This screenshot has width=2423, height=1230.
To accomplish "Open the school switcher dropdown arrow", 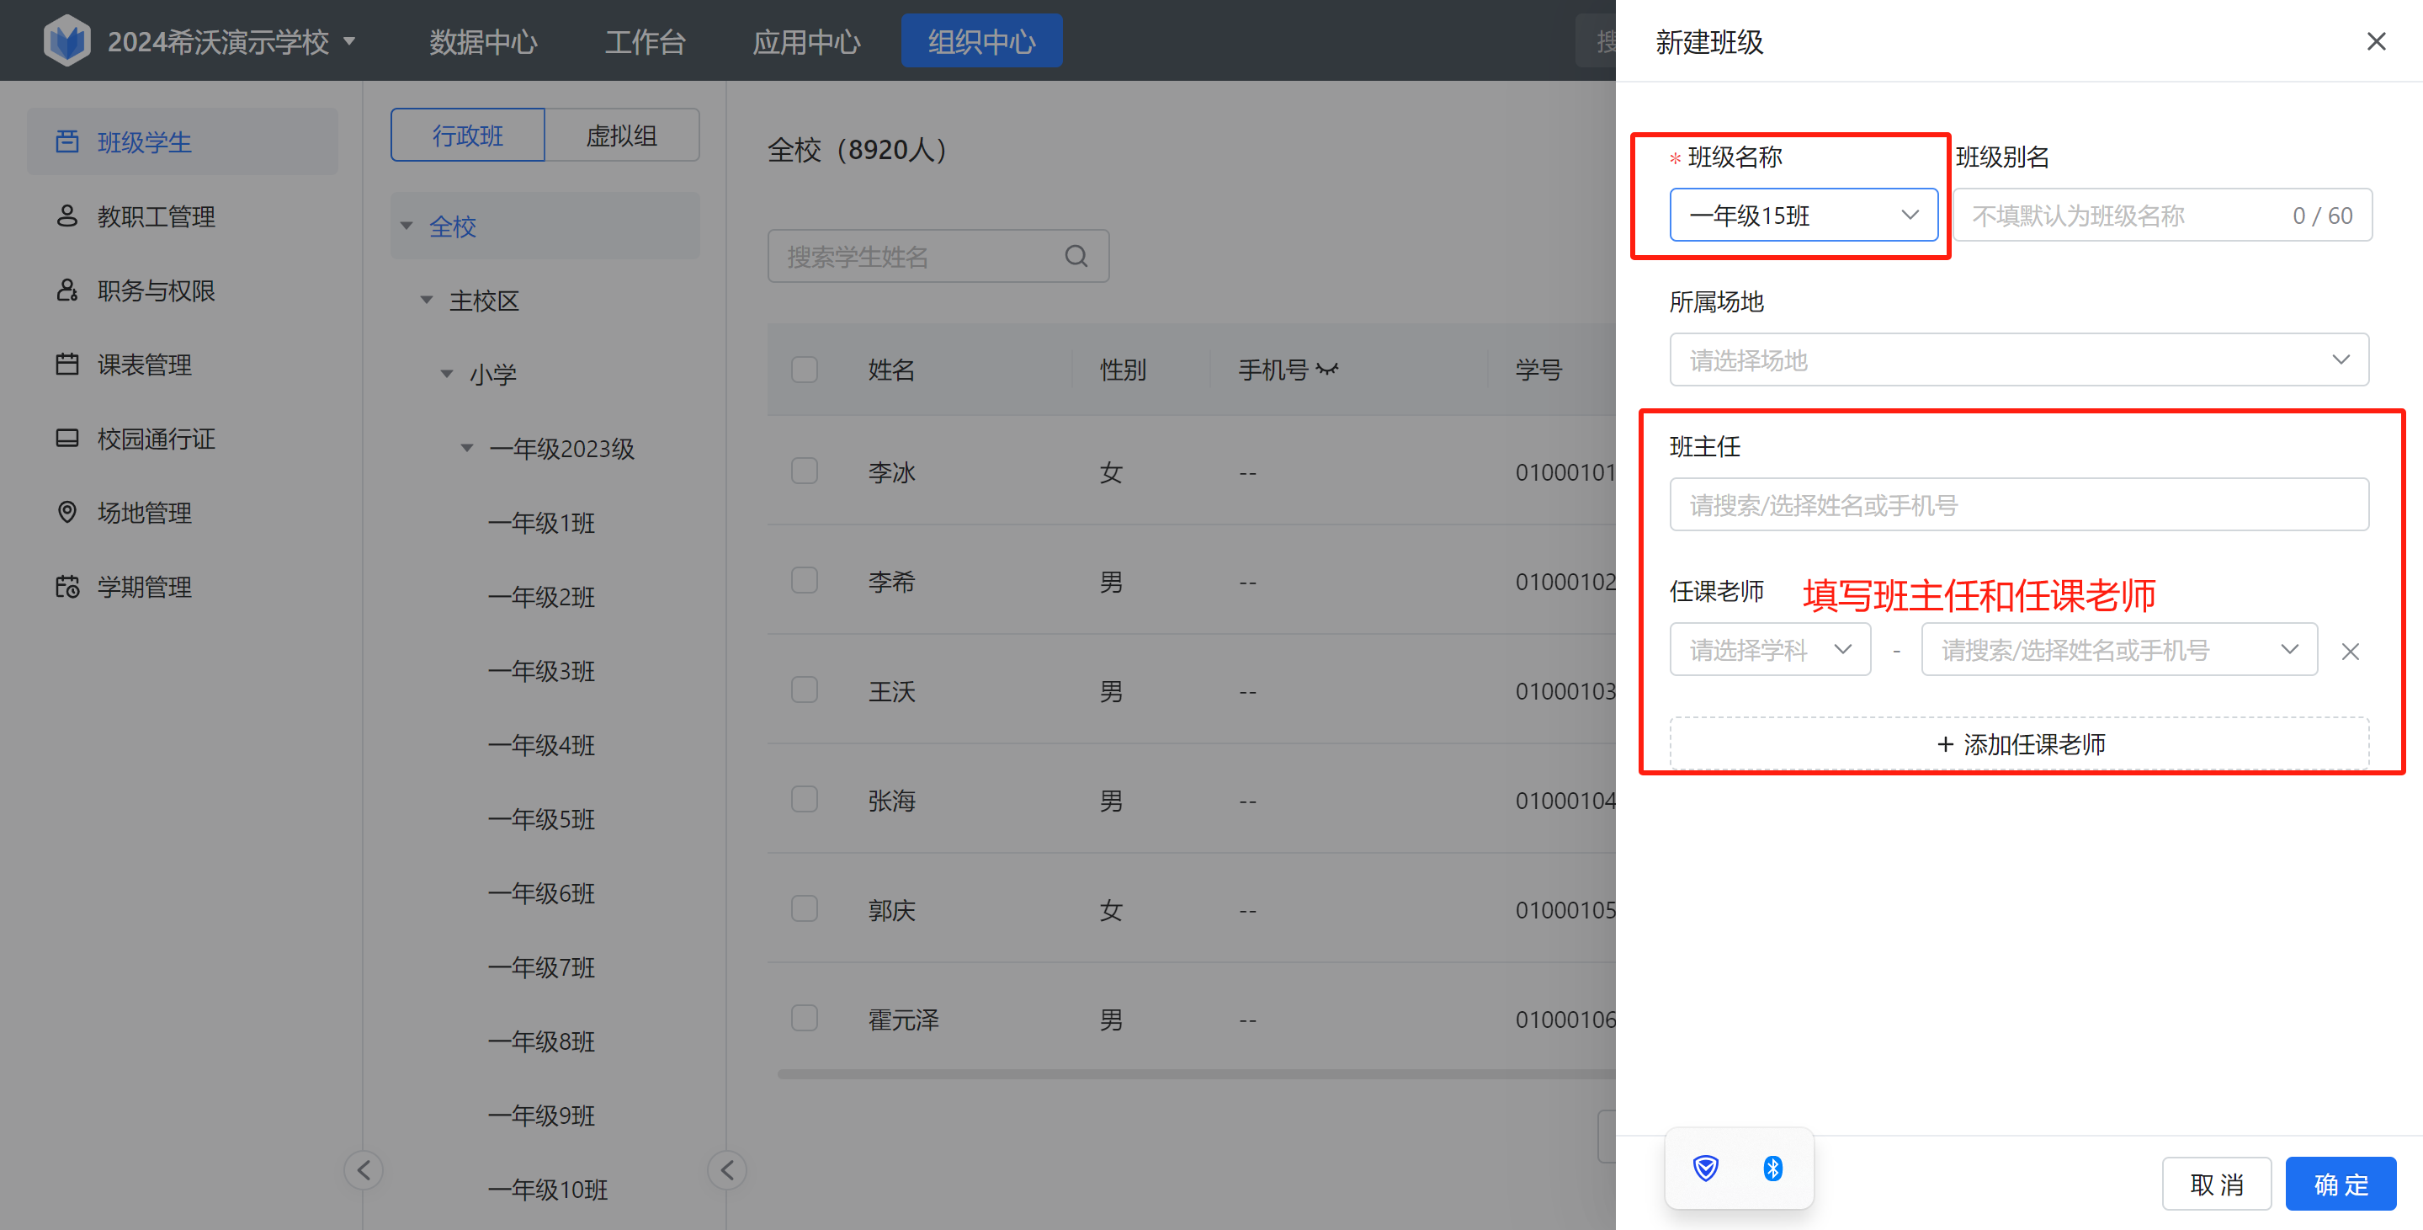I will (x=350, y=41).
